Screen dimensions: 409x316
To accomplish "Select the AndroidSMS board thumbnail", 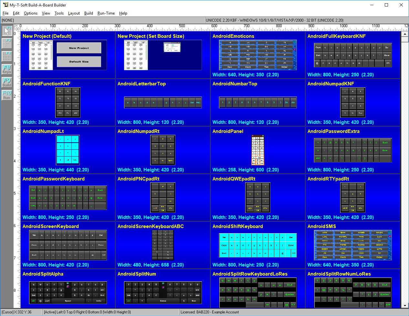I will coord(353,245).
